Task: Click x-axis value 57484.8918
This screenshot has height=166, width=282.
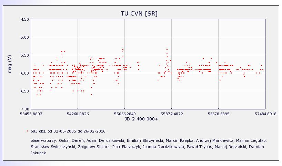Action: pos(265,114)
